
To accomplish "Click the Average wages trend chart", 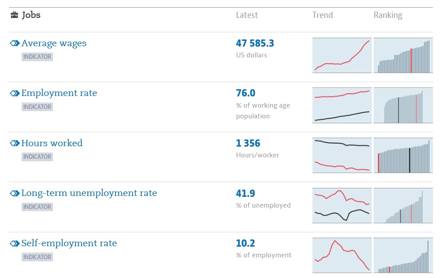I will pos(342,55).
